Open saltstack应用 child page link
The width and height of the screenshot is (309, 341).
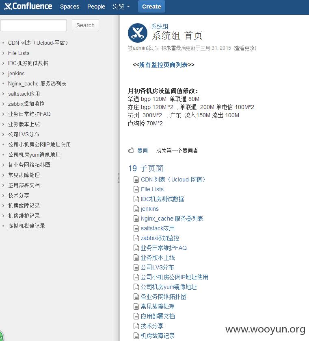point(158,228)
